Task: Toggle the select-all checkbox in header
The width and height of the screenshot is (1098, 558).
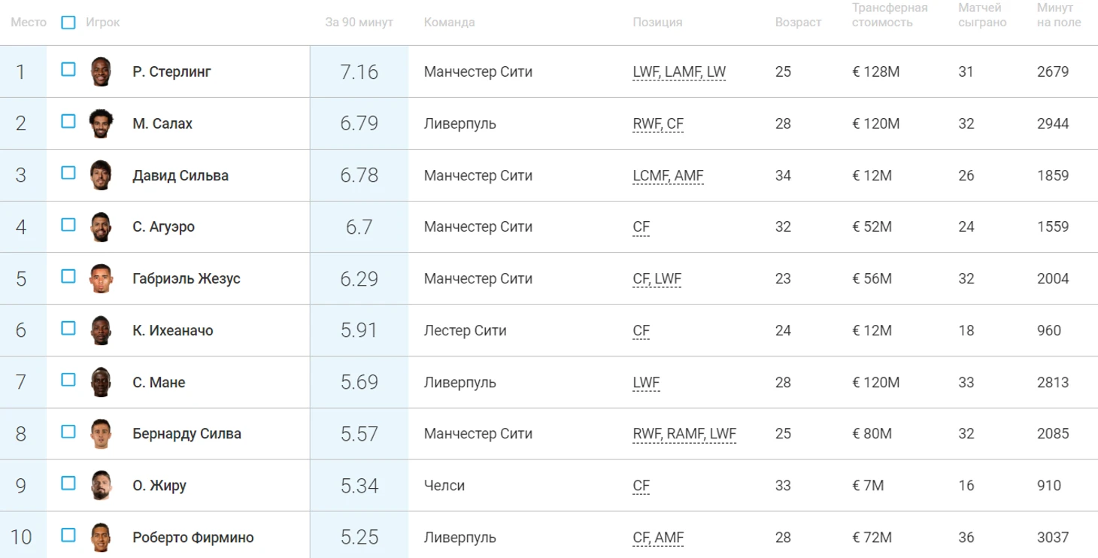Action: pyautogui.click(x=68, y=23)
